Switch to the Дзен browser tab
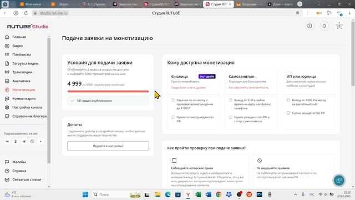The image size is (355, 200). pyautogui.click(x=280, y=4)
